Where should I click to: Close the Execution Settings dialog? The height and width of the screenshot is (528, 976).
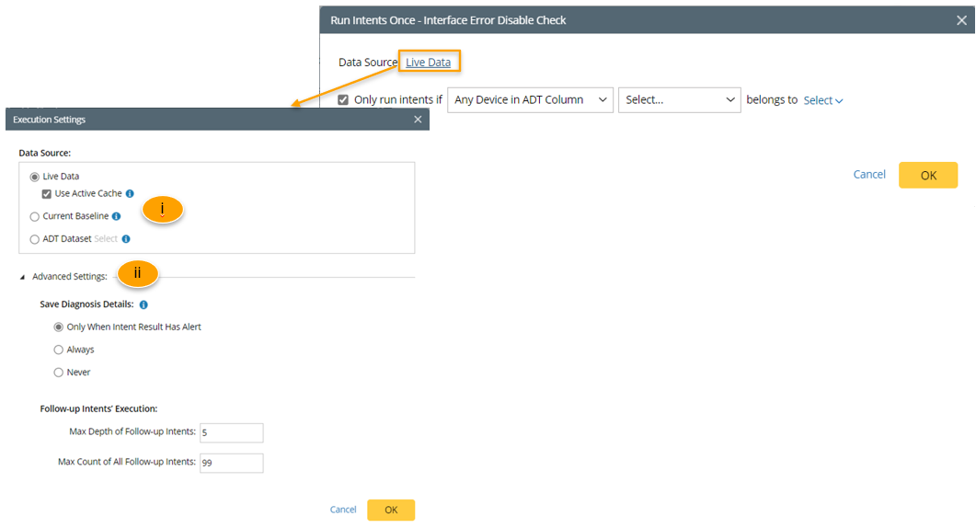pos(418,120)
